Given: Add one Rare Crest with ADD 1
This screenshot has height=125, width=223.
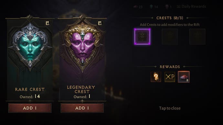Looking at the screenshot, I should pyautogui.click(x=30, y=108).
